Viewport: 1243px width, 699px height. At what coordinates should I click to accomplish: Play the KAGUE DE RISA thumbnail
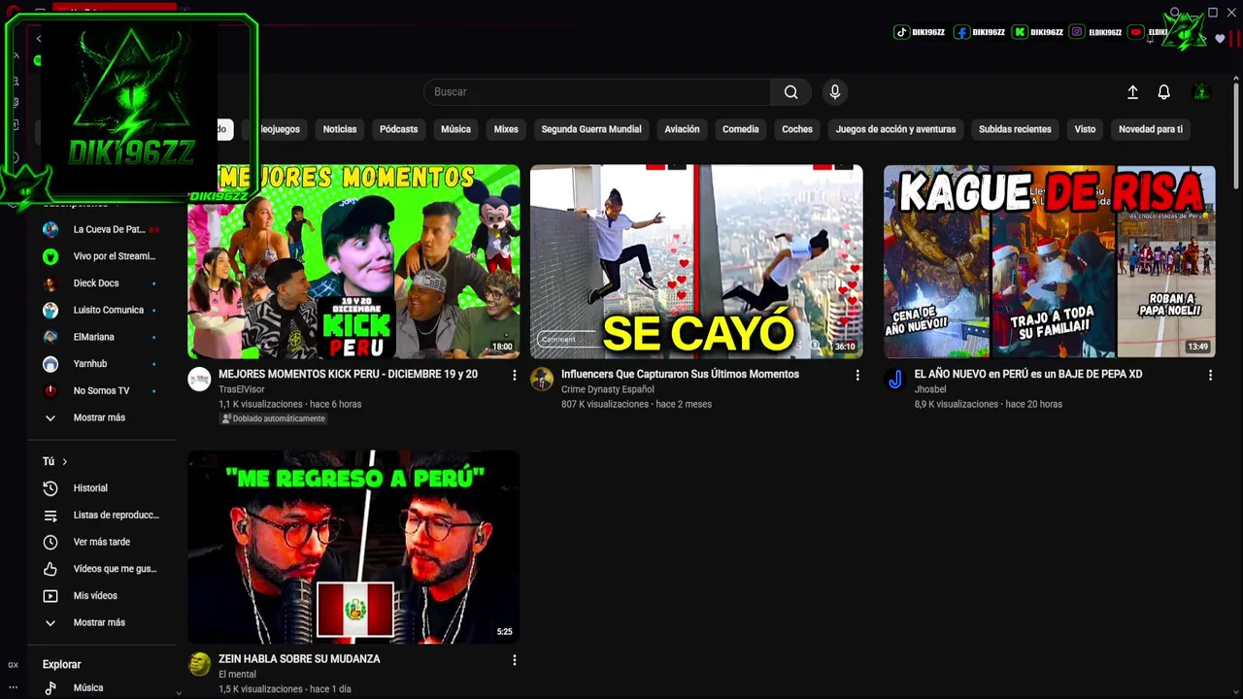(1050, 262)
